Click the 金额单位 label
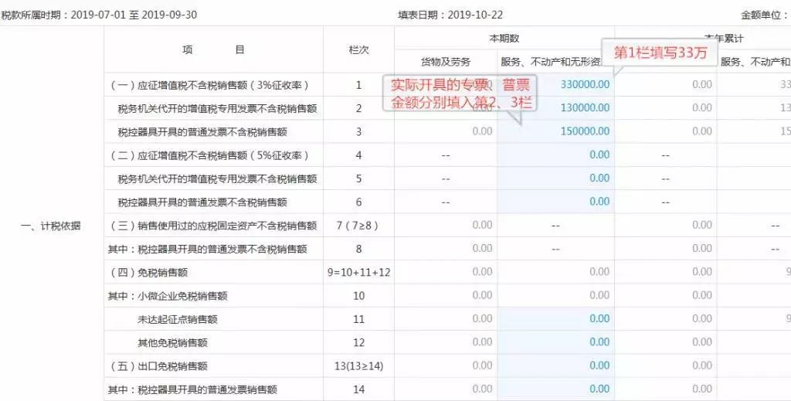This screenshot has height=401, width=791. point(764,15)
